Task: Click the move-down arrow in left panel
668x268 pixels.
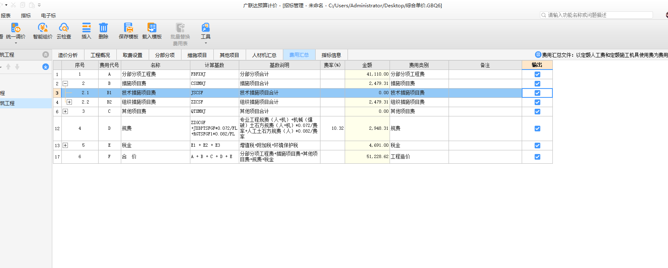Action: point(17,67)
